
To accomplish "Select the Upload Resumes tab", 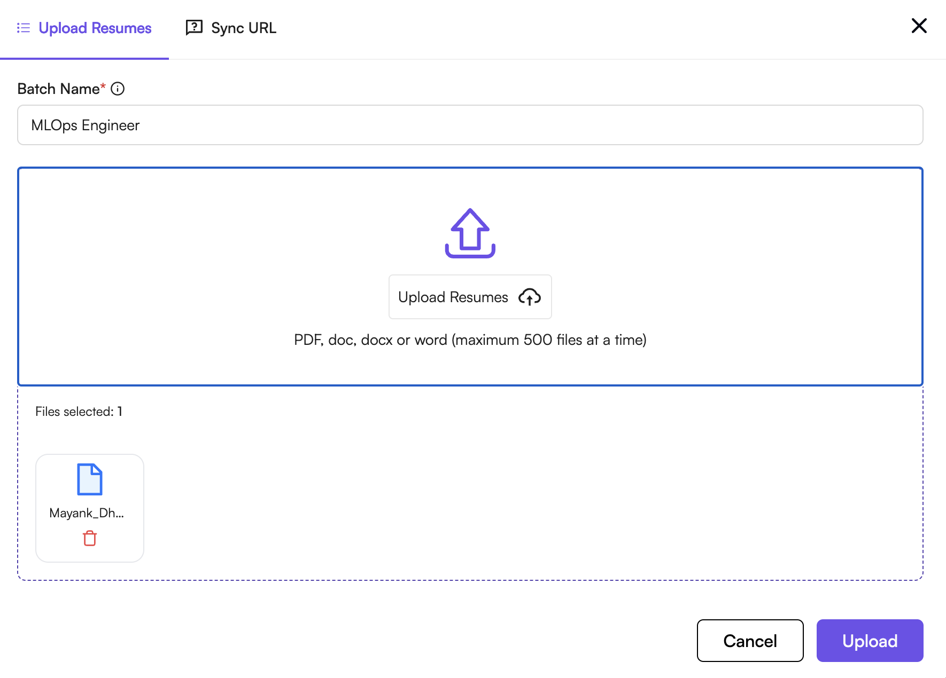I will (95, 28).
